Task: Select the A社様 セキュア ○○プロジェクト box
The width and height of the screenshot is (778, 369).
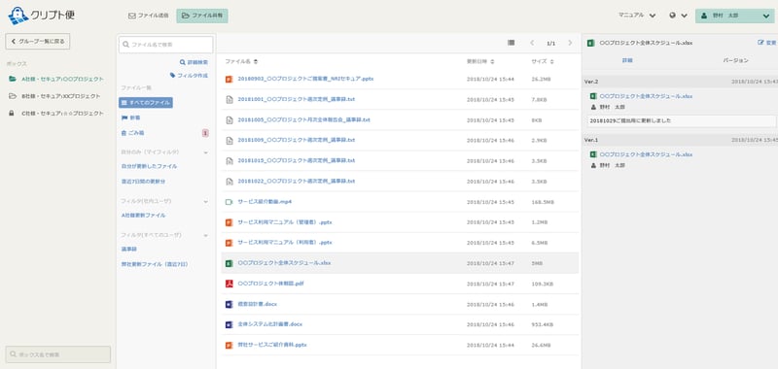Action: pyautogui.click(x=56, y=79)
